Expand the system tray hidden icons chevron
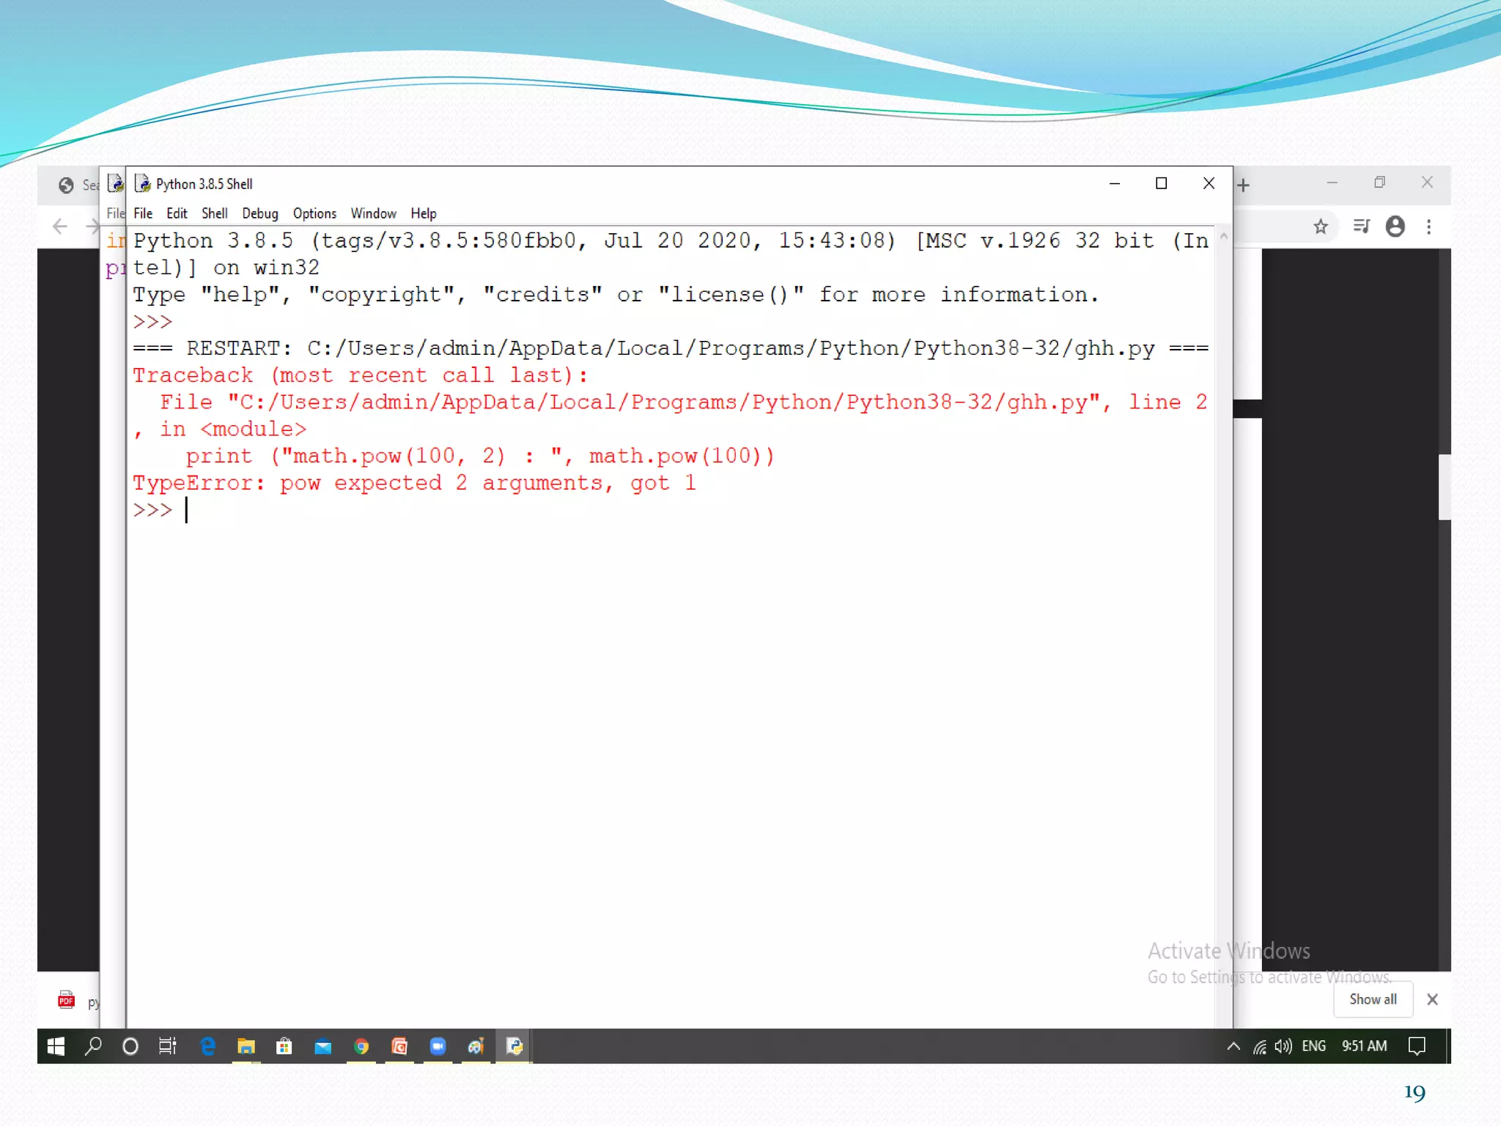Viewport: 1501px width, 1126px height. [x=1233, y=1046]
